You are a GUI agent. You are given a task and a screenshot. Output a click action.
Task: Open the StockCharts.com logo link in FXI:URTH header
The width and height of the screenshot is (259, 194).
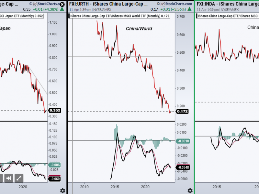coord(176,4)
